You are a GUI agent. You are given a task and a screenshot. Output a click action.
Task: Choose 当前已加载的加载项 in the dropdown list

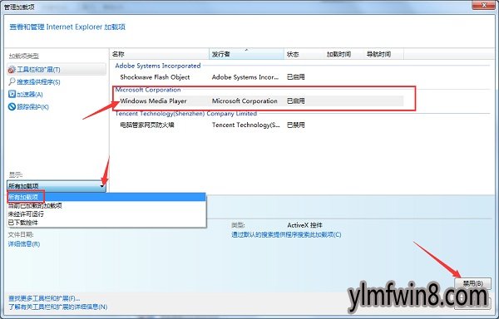coord(106,205)
